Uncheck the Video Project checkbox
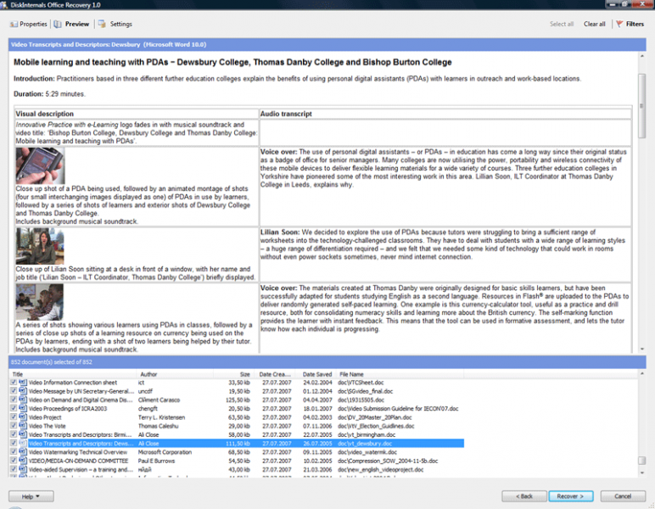Screen dimensions: 655x509 [14, 417]
